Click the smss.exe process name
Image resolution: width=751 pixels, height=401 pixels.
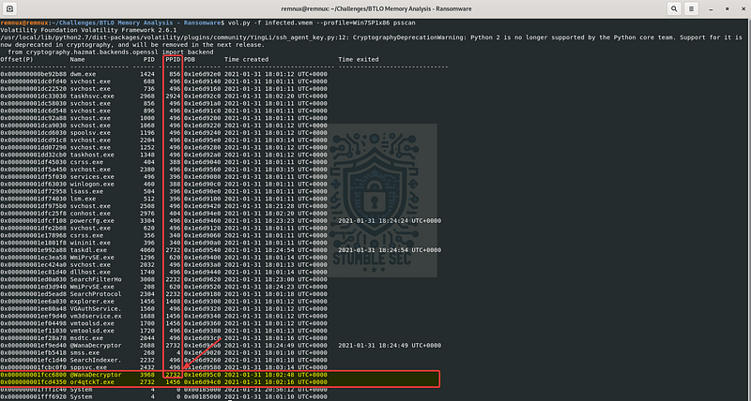84,352
